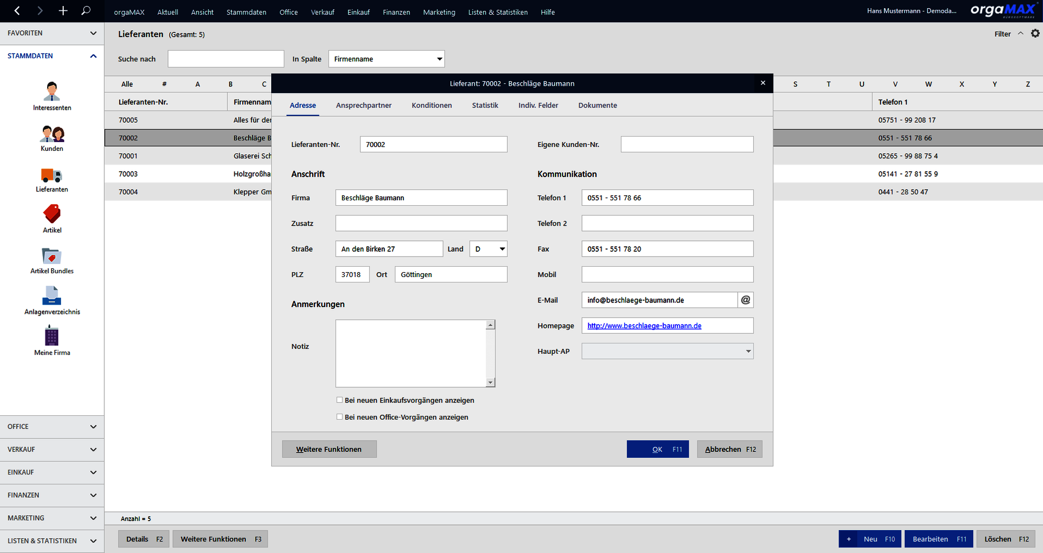The height and width of the screenshot is (553, 1043).
Task: Focus the Mobil input field
Action: pos(668,274)
